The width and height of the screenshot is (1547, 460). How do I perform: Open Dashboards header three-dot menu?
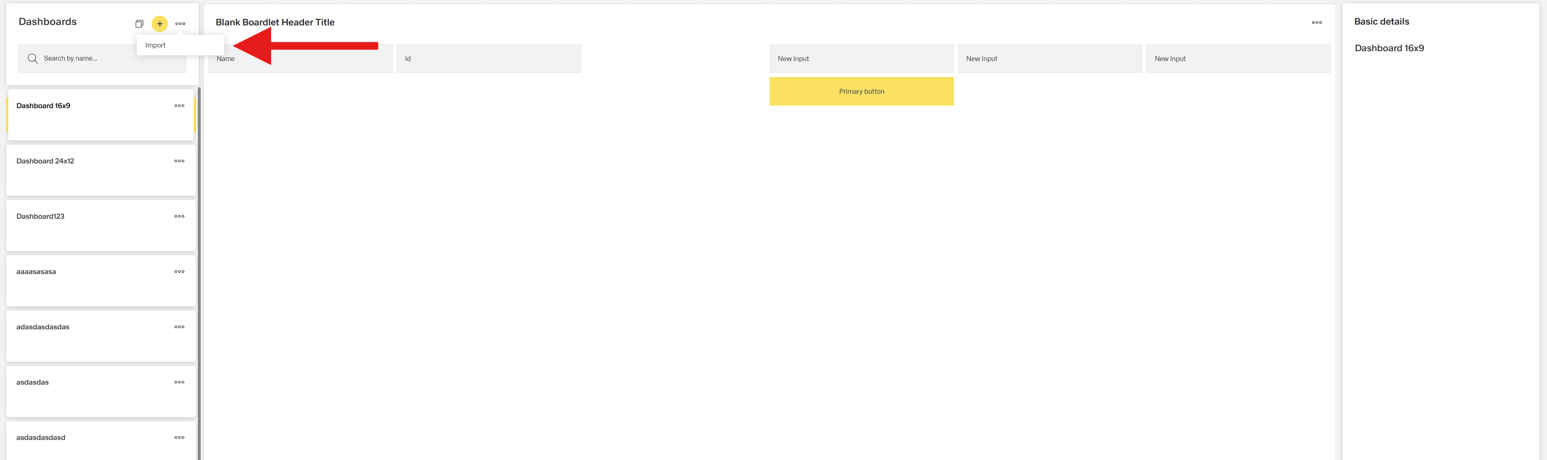tap(180, 24)
